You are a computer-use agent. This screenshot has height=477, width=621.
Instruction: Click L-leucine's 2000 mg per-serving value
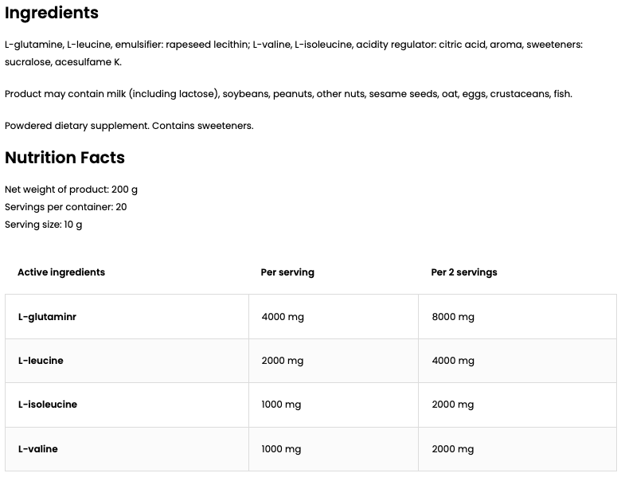283,361
